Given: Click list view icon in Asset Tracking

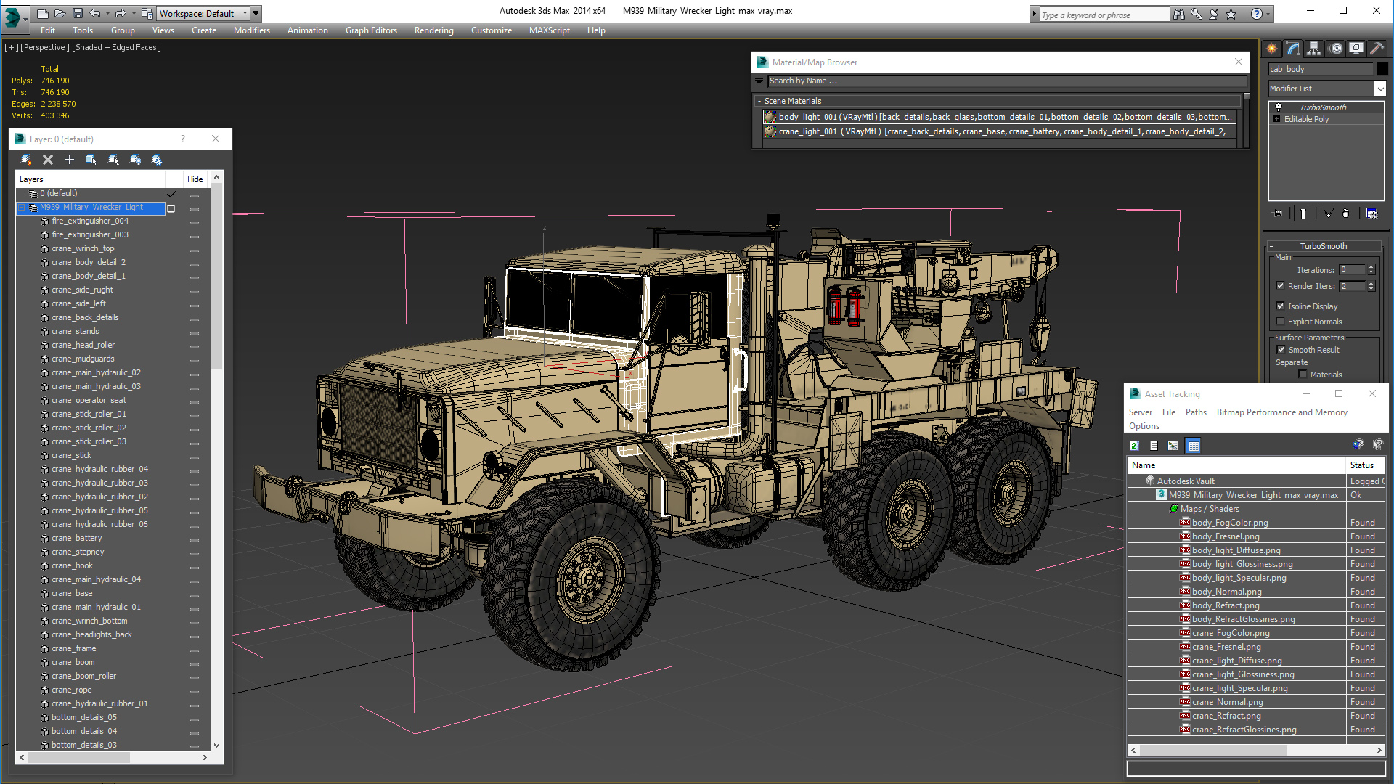Looking at the screenshot, I should [x=1154, y=446].
